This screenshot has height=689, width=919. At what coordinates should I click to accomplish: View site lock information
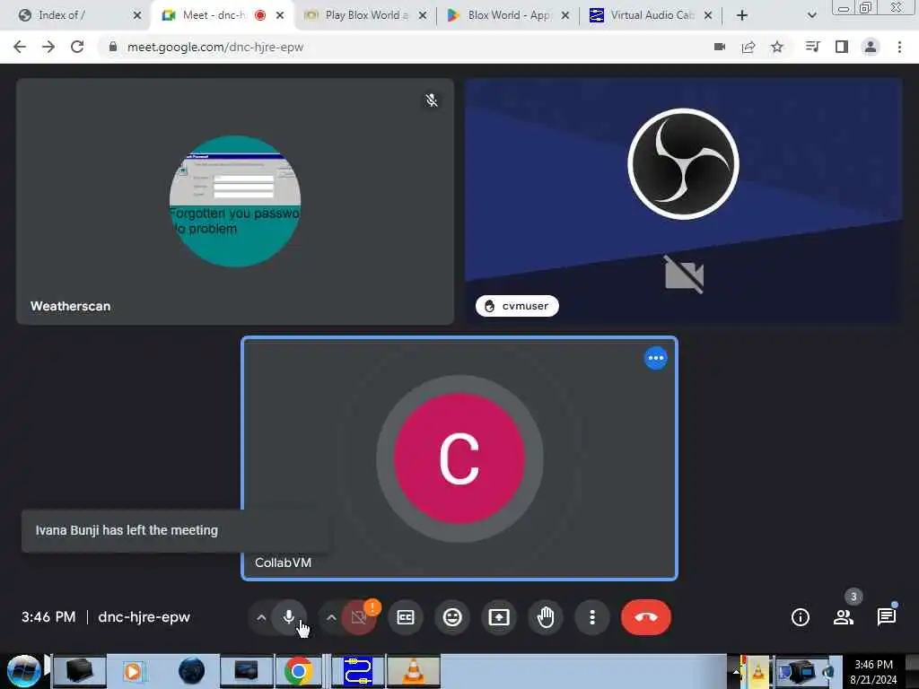pyautogui.click(x=113, y=47)
